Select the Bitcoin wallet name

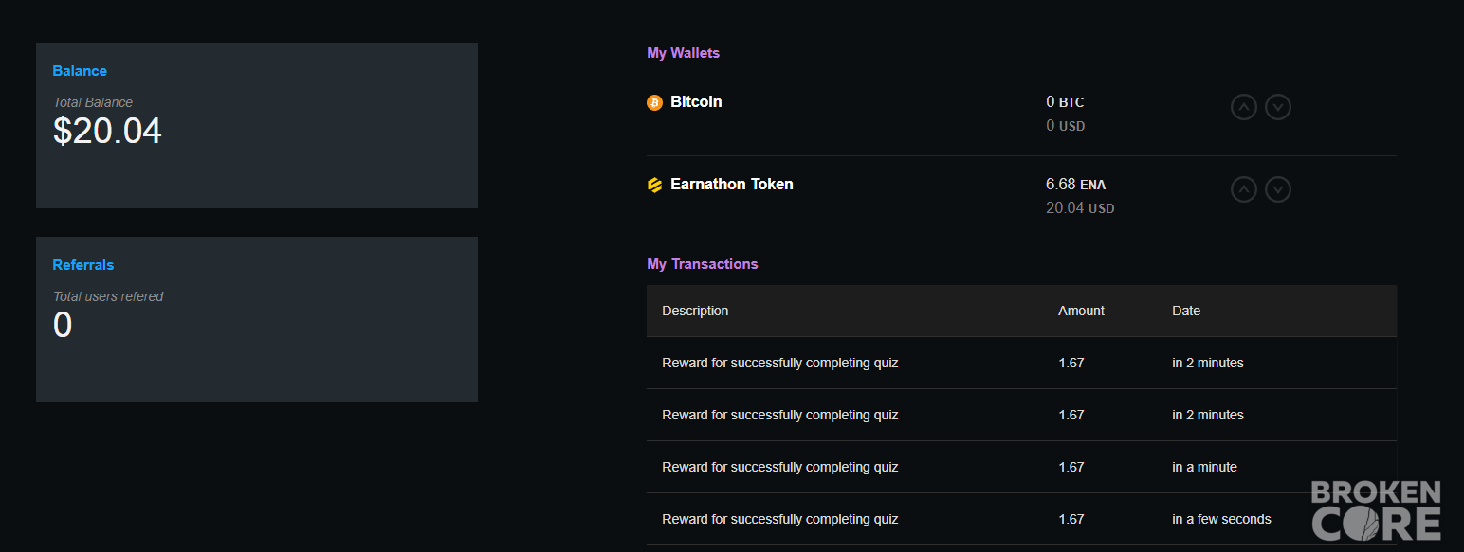(696, 101)
